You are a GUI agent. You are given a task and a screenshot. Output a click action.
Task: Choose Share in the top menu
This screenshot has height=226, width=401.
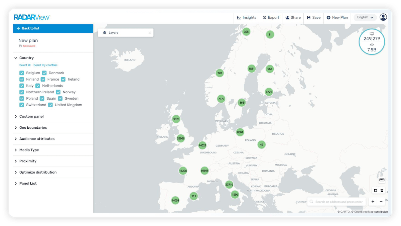(293, 18)
